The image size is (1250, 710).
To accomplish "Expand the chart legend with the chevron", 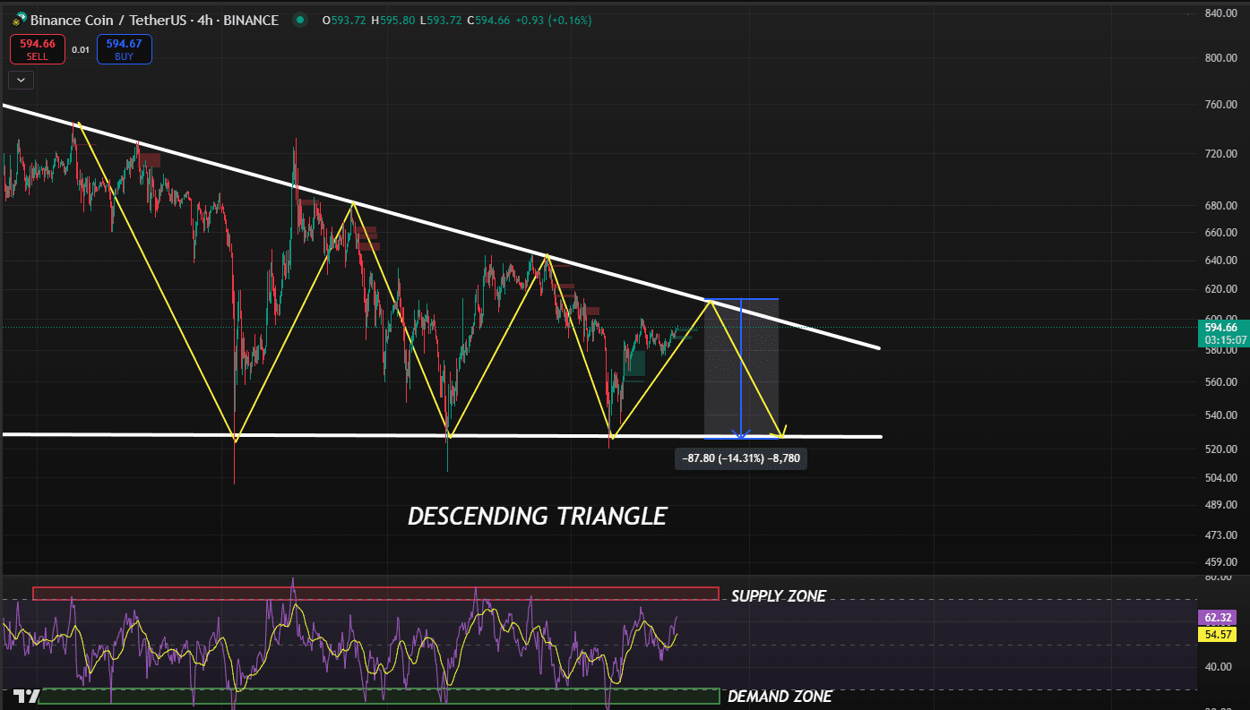I will click(x=21, y=80).
